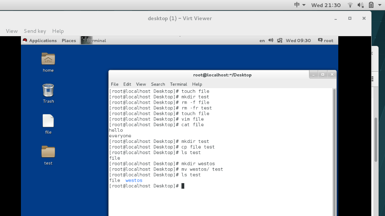Select the Trash desktop icon
This screenshot has width=385, height=216.
pyautogui.click(x=48, y=93)
